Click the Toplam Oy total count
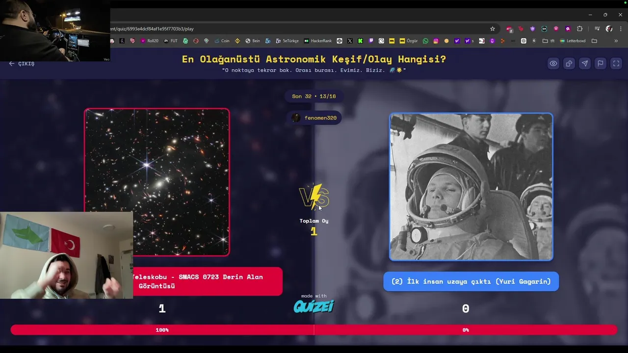Viewport: 628px width, 353px height. point(314,231)
